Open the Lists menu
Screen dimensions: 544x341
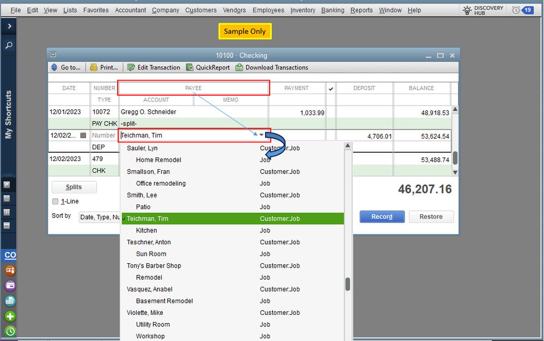pyautogui.click(x=70, y=10)
